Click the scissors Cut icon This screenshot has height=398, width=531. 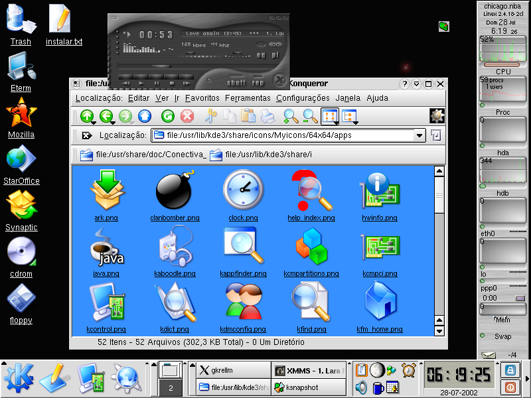point(210,115)
